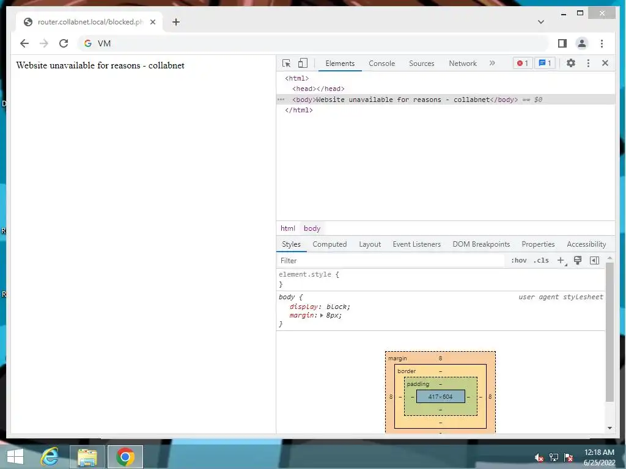Activate the inspect element picker icon
This screenshot has height=469, width=626.
(x=286, y=64)
